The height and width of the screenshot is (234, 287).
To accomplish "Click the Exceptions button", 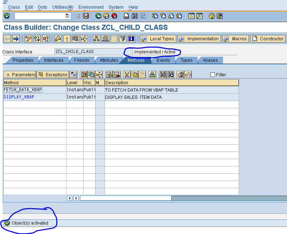I will click(53, 75).
